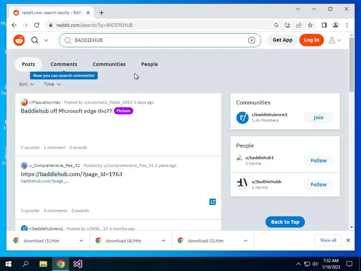Bookmark this page with the star icon
This screenshot has height=271, width=361.
310,25
